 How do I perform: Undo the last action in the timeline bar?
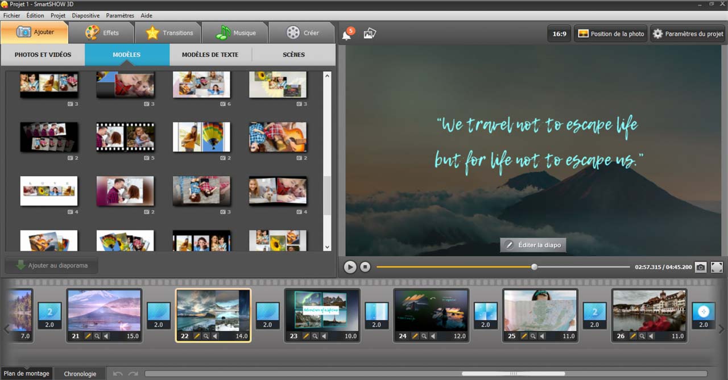[x=118, y=374]
